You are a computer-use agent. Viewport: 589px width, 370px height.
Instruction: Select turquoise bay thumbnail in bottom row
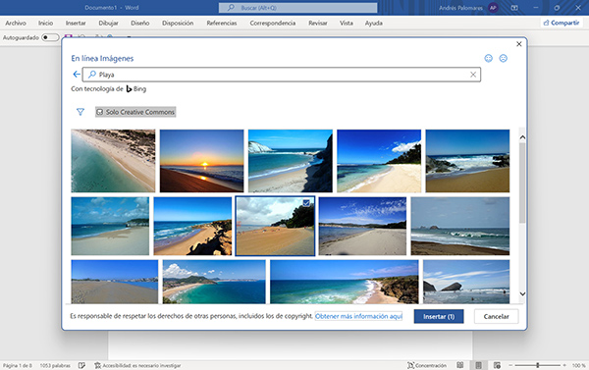point(214,282)
